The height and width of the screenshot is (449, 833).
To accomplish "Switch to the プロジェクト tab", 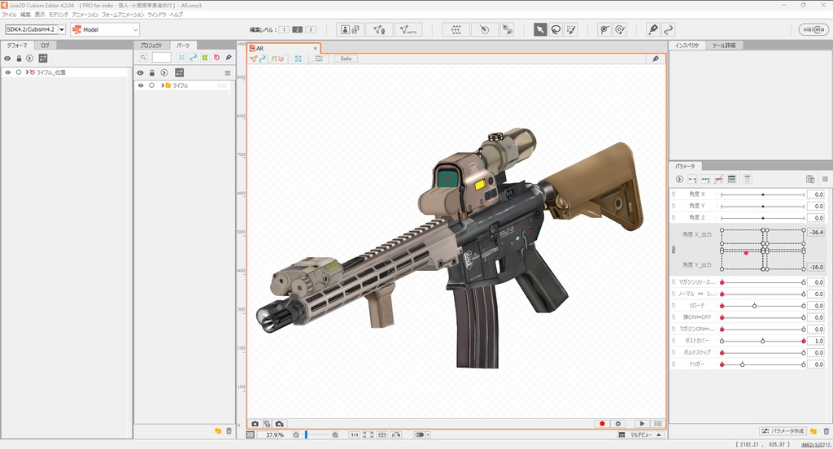I will point(151,46).
